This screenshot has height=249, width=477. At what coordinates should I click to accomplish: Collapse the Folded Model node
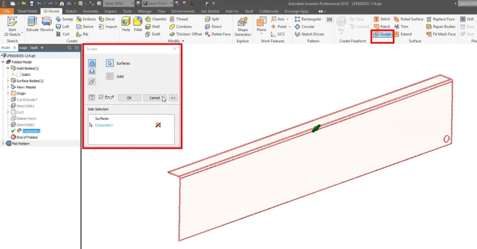click(x=4, y=62)
